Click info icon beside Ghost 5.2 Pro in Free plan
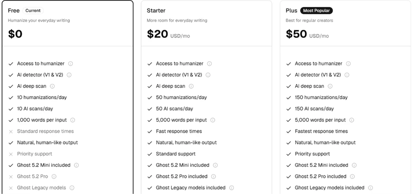The image size is (416, 194). tap(54, 176)
